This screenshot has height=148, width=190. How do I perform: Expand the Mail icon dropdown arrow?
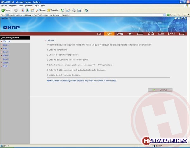click(x=71, y=10)
